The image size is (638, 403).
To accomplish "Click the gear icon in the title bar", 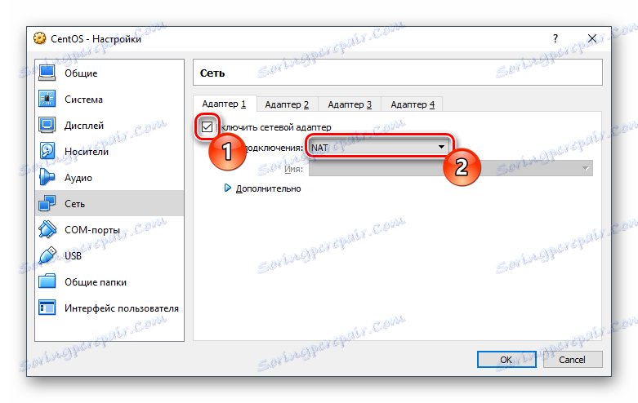I will click(40, 38).
